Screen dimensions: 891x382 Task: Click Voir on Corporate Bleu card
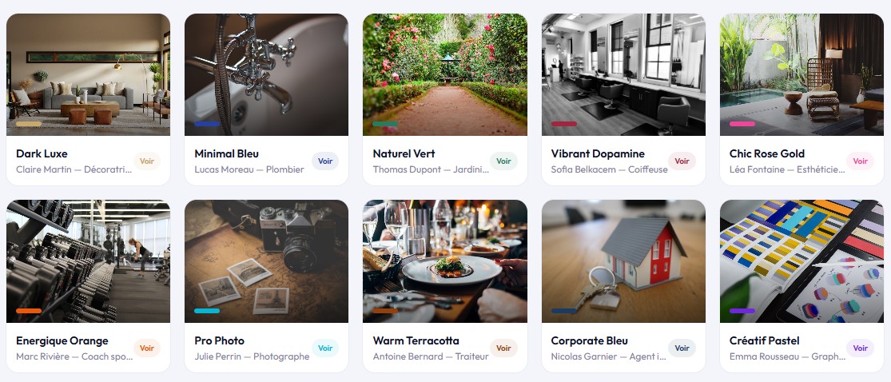coord(682,348)
